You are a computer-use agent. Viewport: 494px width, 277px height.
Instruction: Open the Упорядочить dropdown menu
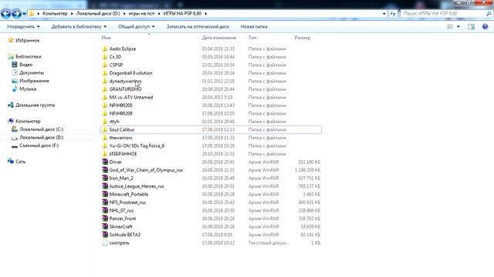pos(23,27)
